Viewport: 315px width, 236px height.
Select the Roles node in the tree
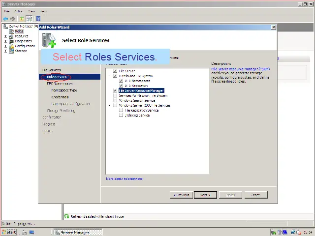19,31
